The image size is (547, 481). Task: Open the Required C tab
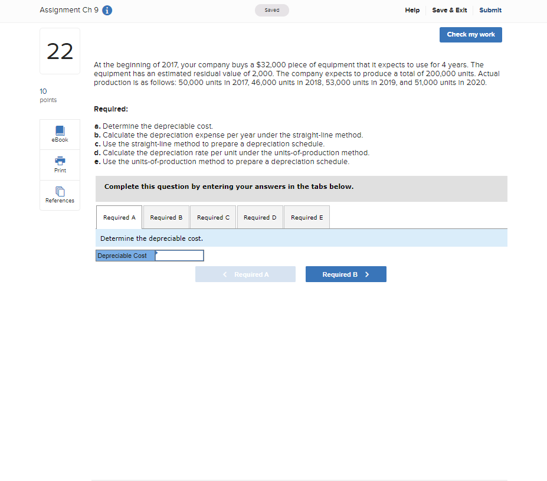212,217
